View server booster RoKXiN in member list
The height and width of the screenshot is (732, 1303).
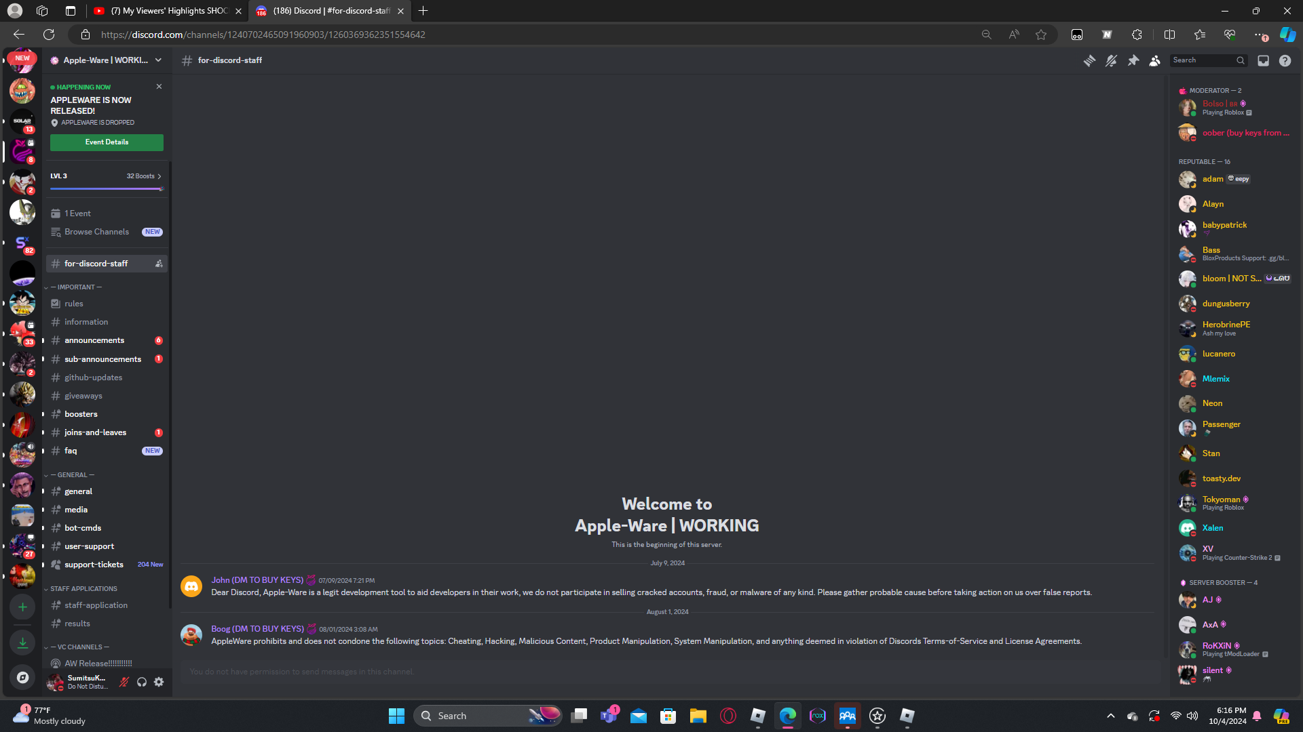(x=1233, y=649)
